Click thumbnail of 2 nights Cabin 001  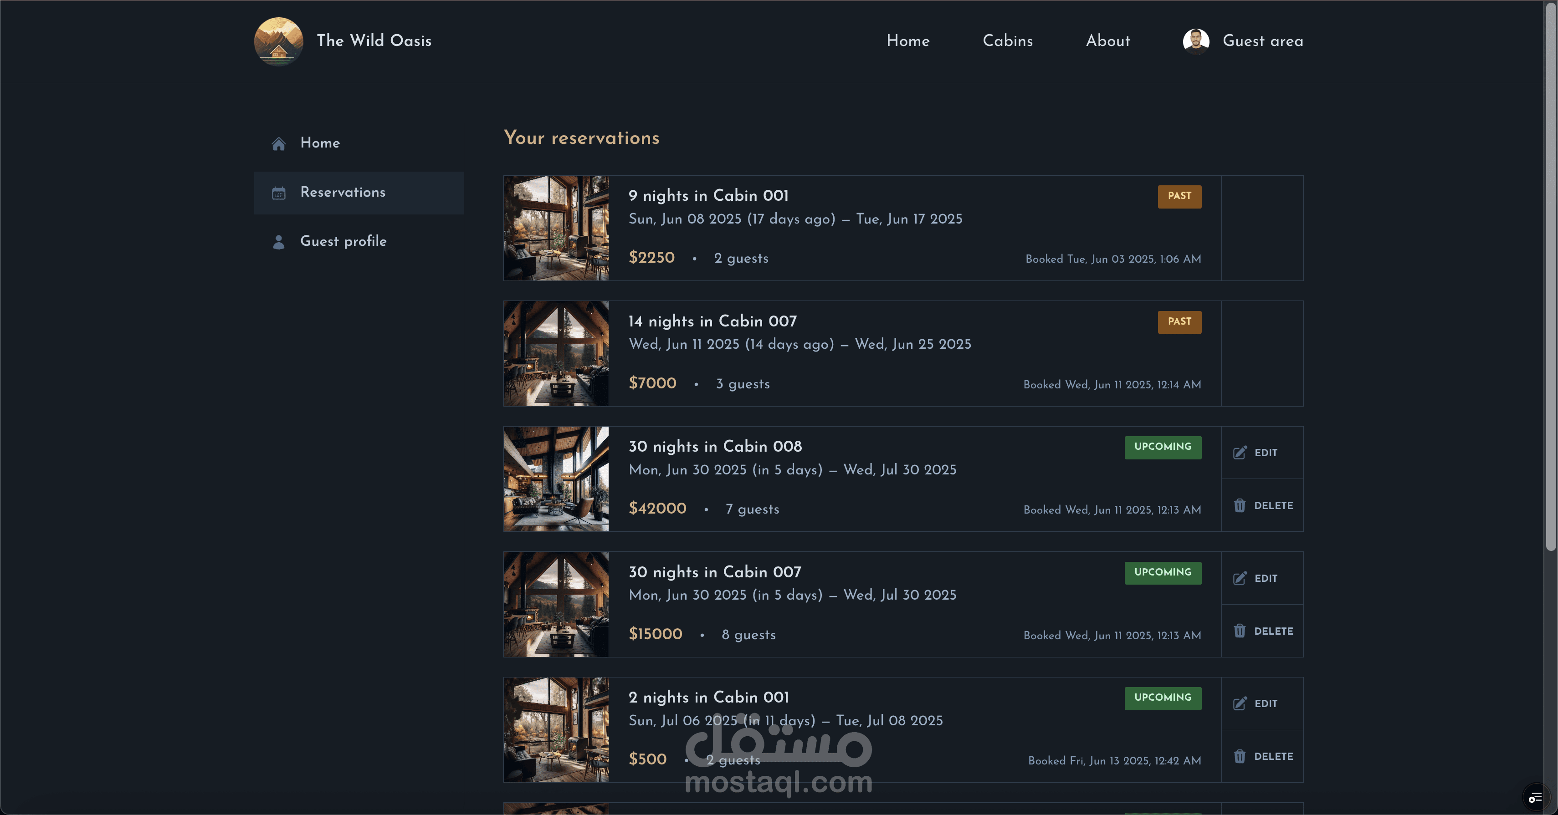pyautogui.click(x=556, y=730)
